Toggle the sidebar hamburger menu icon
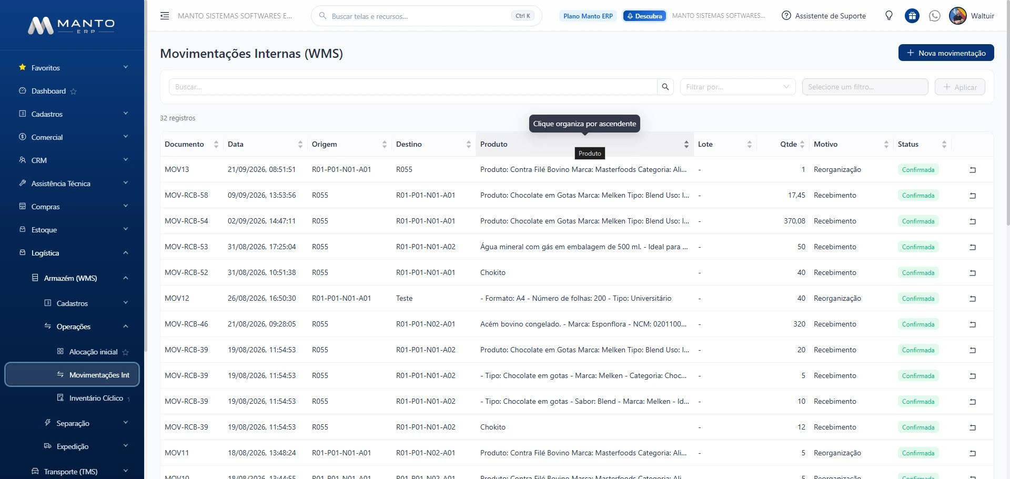The height and width of the screenshot is (479, 1010). pos(165,16)
